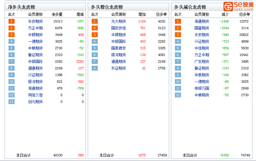Click the daily total 74749
Viewport: 256px width, 161px height.
pyautogui.click(x=245, y=155)
